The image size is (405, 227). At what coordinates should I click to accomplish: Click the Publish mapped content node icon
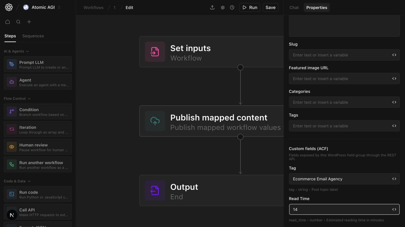(x=155, y=121)
